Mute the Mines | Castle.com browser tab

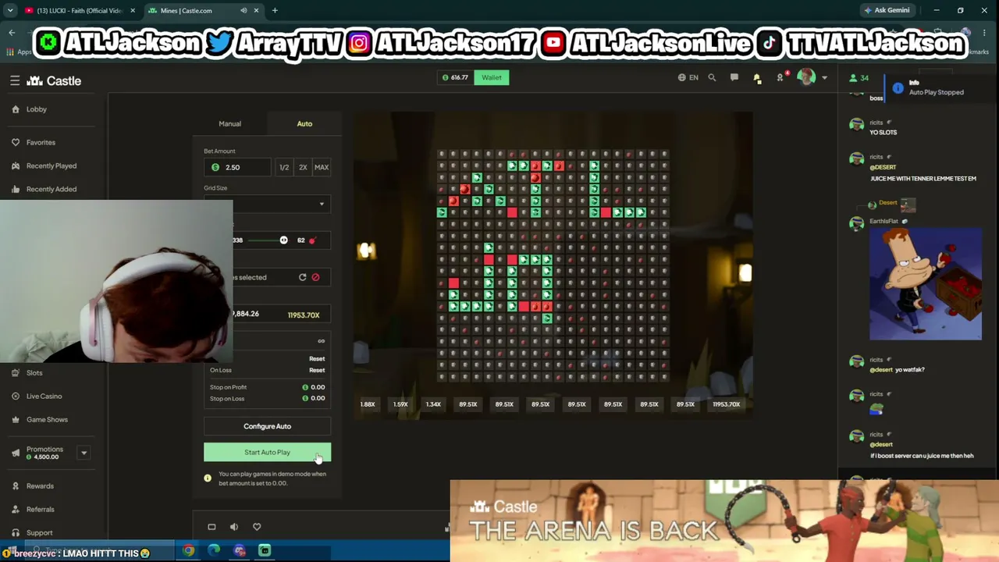point(244,11)
